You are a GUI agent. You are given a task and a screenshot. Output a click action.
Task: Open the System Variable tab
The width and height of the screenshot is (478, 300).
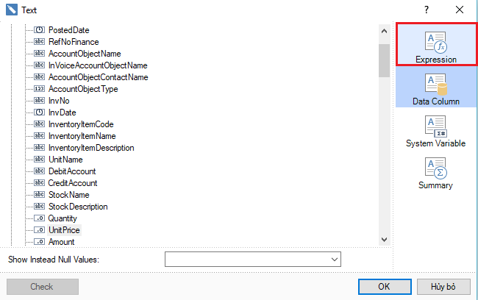pyautogui.click(x=435, y=130)
